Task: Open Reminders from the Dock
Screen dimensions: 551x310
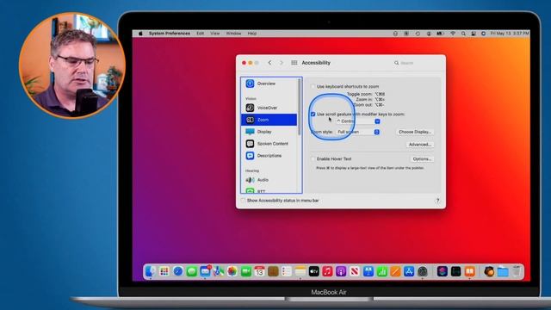Action: coord(287,271)
